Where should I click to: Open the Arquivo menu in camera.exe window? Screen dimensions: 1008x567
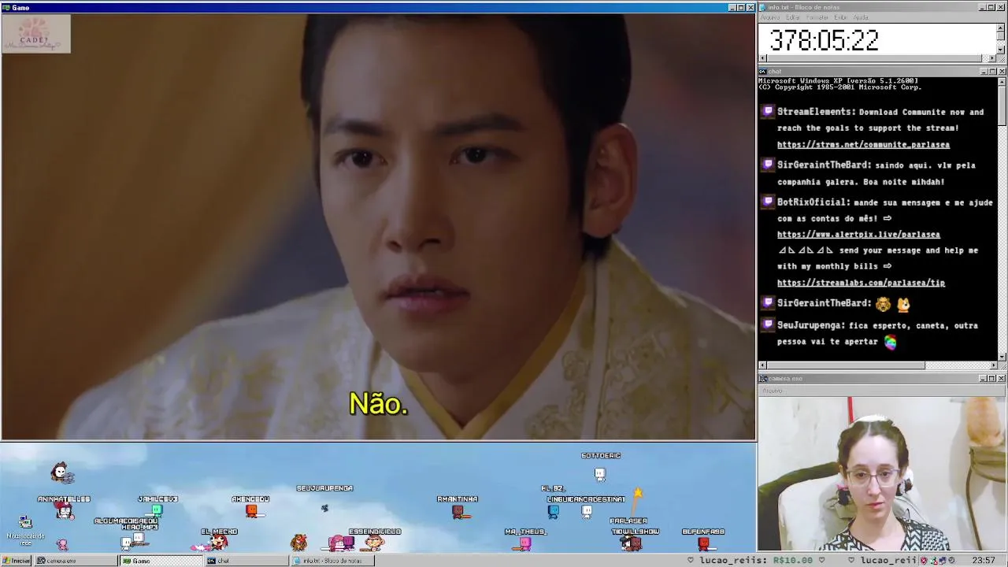coord(772,391)
